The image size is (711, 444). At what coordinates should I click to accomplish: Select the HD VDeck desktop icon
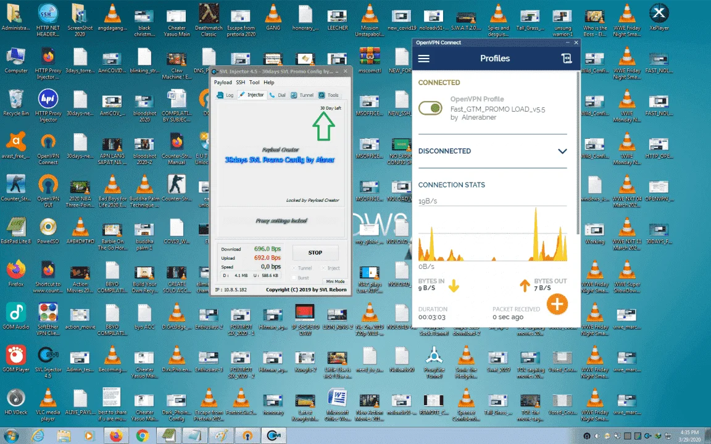[x=16, y=402]
